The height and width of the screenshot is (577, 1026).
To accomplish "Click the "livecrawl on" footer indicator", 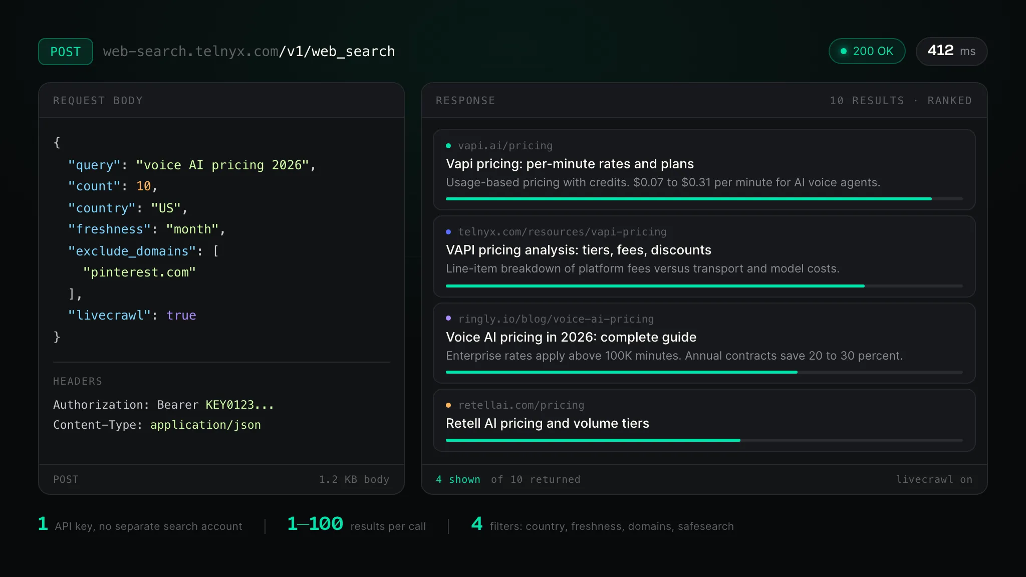I will coord(934,479).
